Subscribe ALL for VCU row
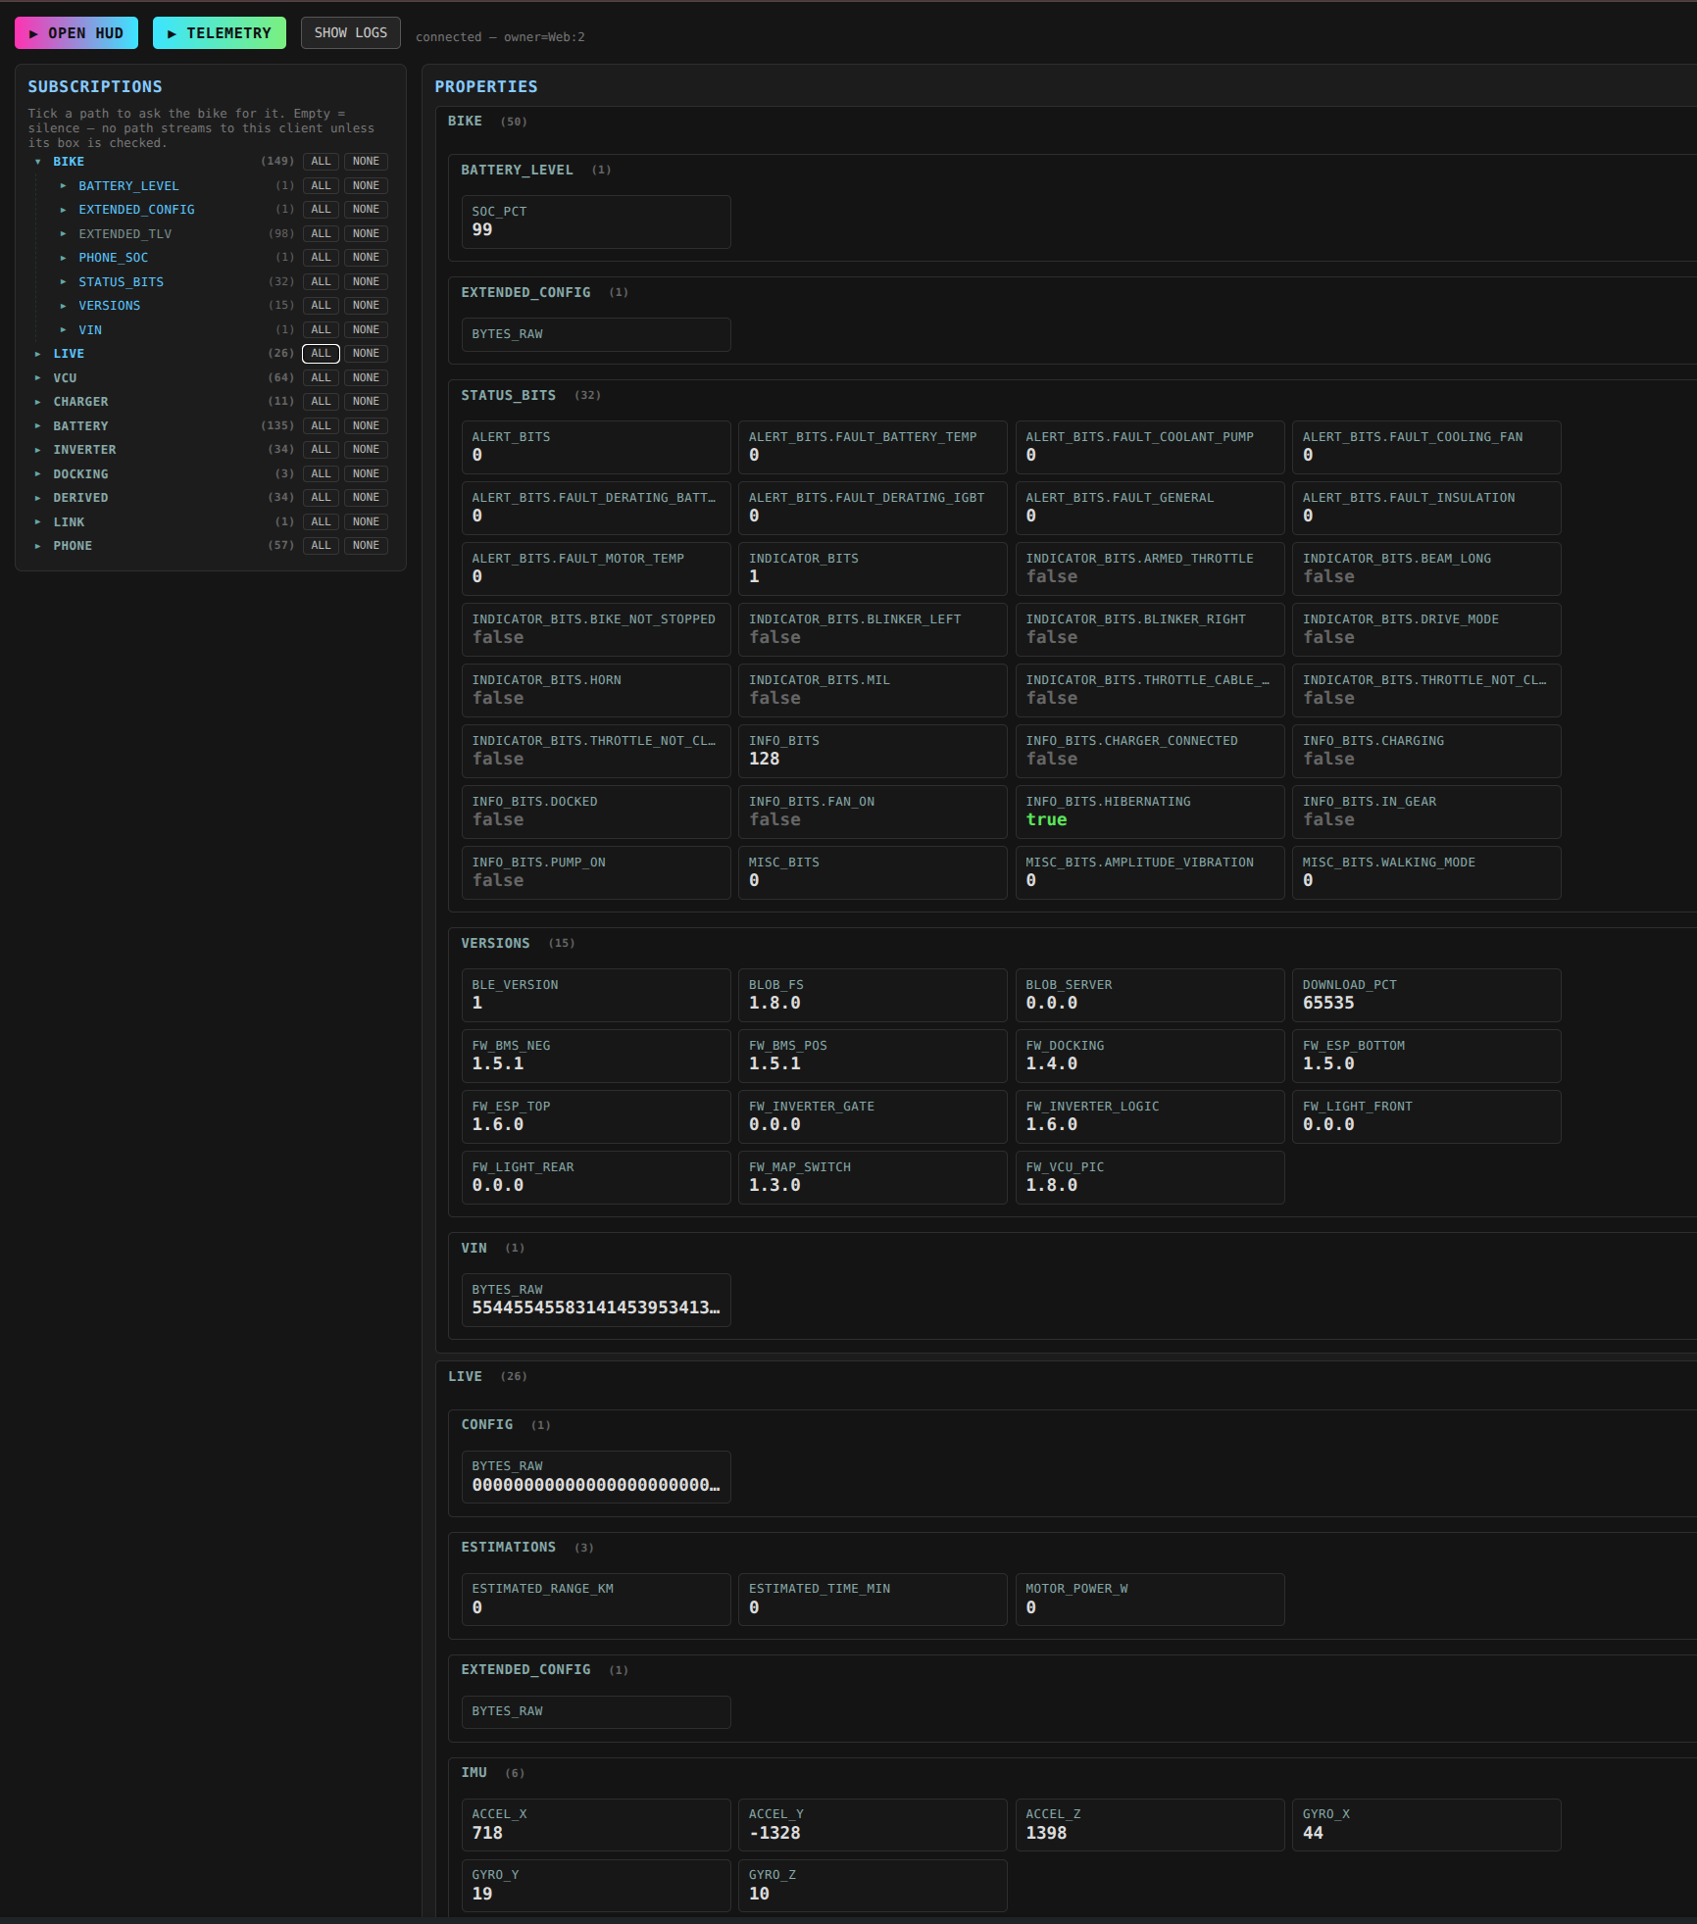 tap(321, 378)
